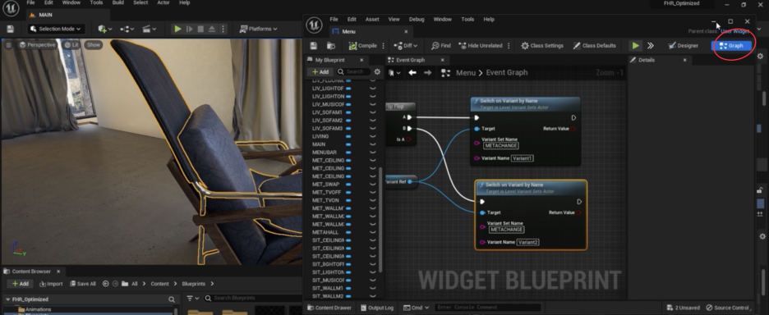Toggle visibility eye for METAHALL variable
Screen dimensions: 769x315
point(373,233)
